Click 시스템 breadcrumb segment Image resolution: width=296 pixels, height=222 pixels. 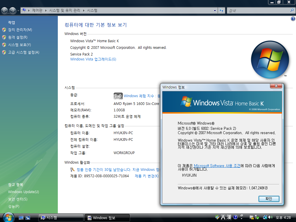click(x=92, y=11)
